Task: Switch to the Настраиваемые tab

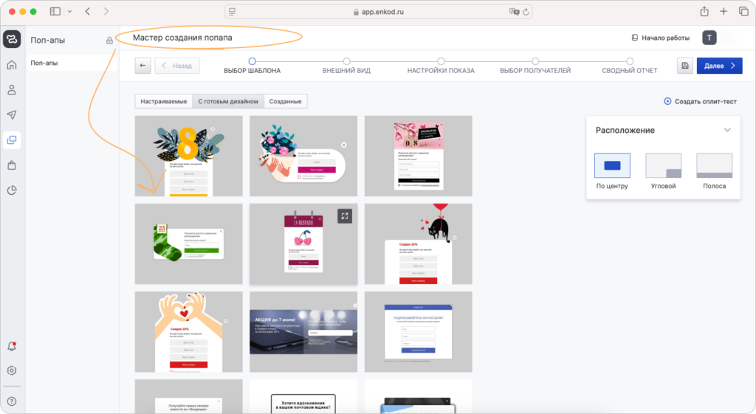Action: tap(163, 101)
